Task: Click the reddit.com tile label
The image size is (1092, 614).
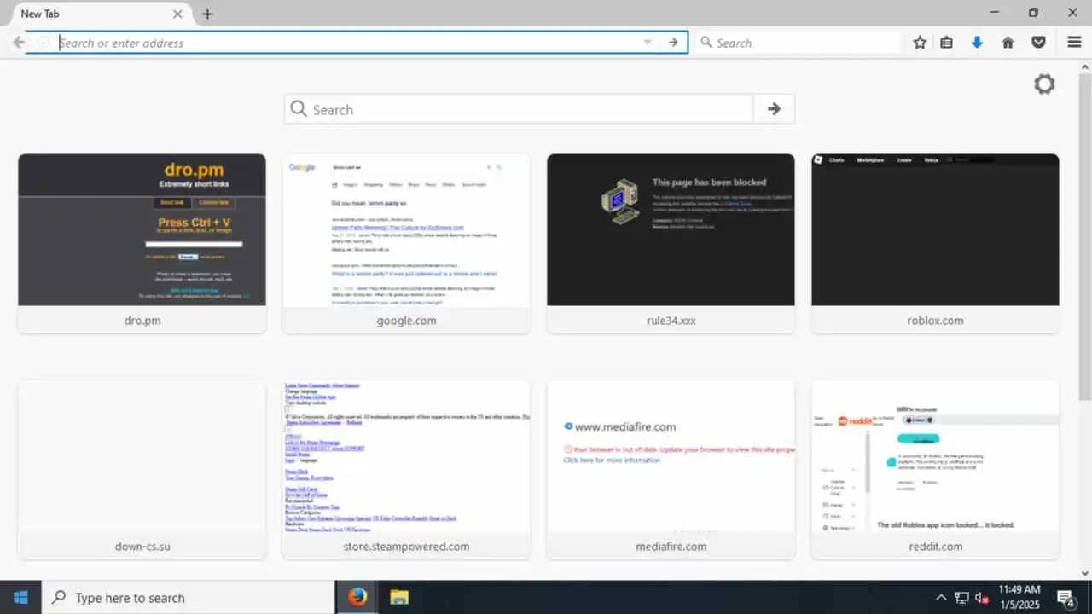Action: click(935, 547)
